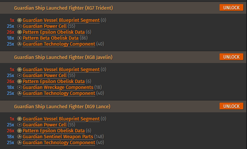Click the icon beside Javelin's Pattern Epsilon Obelisk Data
The image size is (247, 149).
[x=19, y=82]
